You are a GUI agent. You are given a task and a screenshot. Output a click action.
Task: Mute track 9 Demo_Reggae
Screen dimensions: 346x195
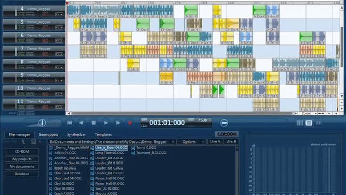[30, 81]
